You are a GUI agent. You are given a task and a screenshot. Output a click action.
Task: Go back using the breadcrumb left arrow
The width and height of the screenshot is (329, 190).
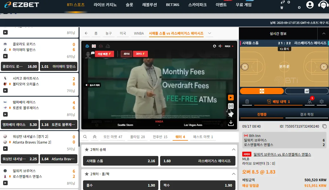click(86, 33)
